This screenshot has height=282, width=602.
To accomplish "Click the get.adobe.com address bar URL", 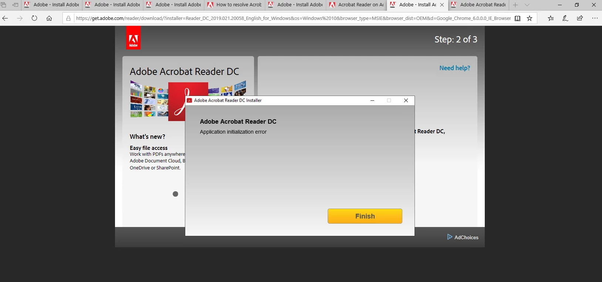I will coord(293,18).
